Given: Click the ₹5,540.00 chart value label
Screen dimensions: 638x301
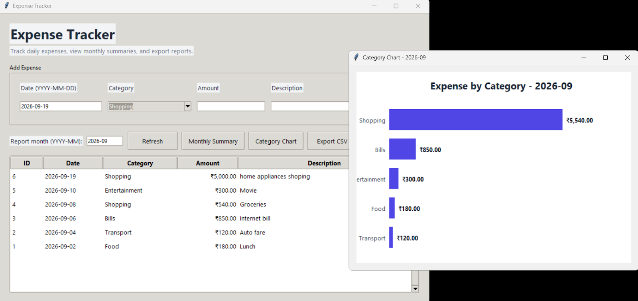Looking at the screenshot, I should coord(580,120).
